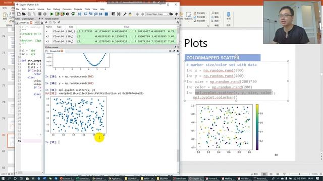
Task: Open the View menu
Action: pos(95,9)
